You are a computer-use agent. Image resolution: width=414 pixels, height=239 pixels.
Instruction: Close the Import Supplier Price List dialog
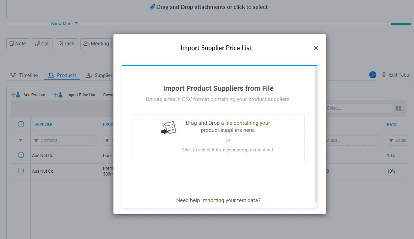click(x=316, y=48)
